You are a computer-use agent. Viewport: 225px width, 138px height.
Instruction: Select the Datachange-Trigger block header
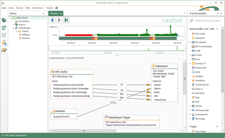pyautogui.click(x=132, y=117)
